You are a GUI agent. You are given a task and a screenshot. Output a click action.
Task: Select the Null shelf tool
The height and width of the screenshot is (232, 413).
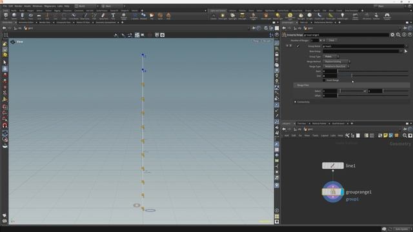(x=47, y=16)
